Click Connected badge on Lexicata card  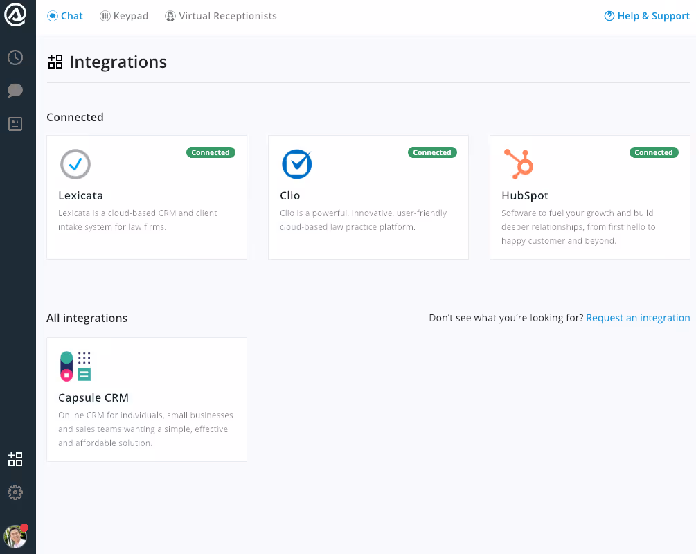[211, 152]
